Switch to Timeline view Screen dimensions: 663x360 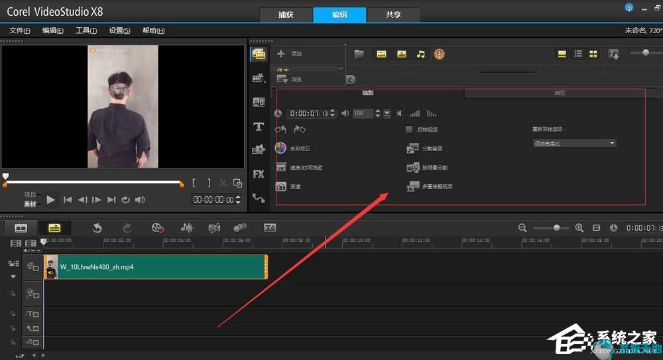coord(54,229)
